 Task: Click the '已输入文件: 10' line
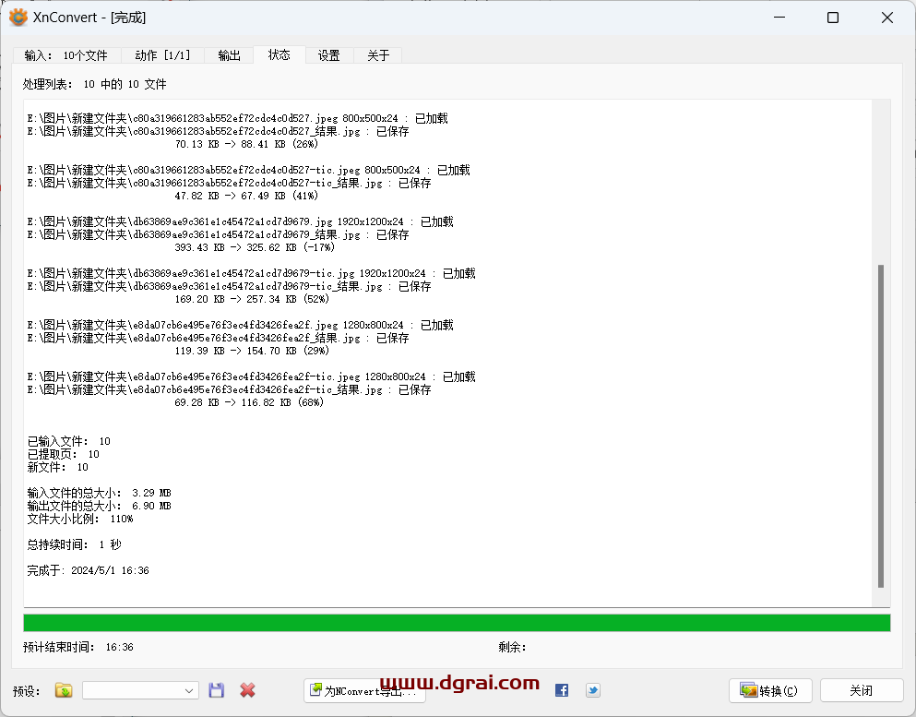pyautogui.click(x=69, y=441)
